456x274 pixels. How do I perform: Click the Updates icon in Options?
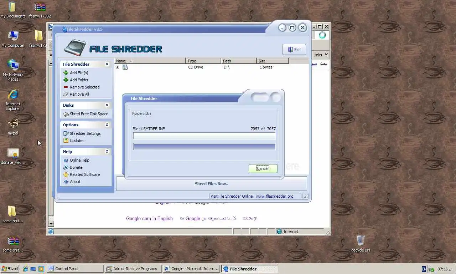coord(66,141)
